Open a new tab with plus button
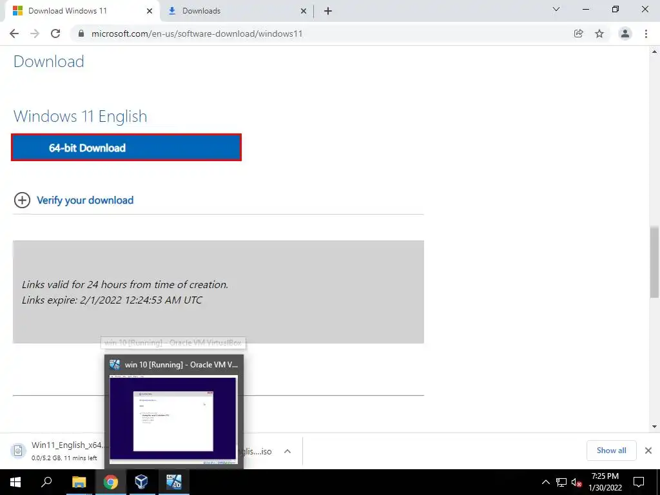 [x=328, y=11]
